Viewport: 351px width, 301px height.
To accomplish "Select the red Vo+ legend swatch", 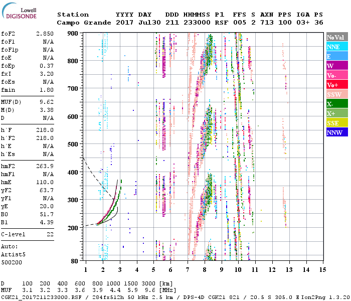I will coord(337,85).
